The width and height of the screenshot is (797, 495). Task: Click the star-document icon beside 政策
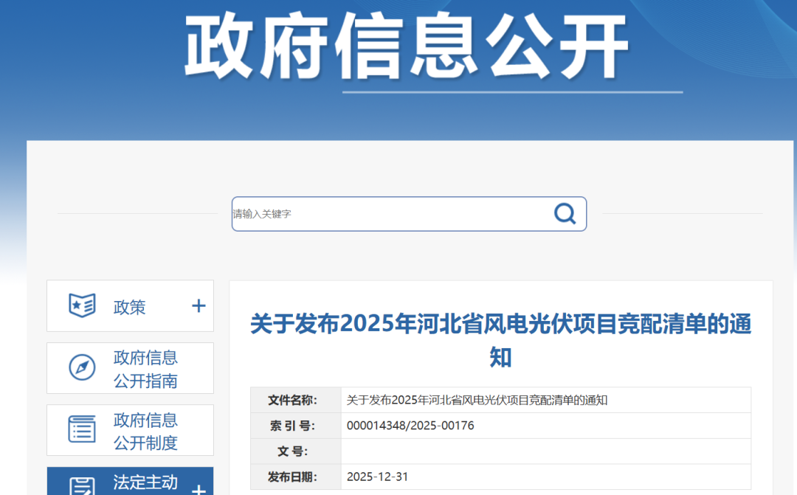[83, 305]
